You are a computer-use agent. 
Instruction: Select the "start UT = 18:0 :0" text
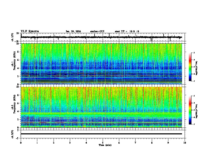pos(127,31)
